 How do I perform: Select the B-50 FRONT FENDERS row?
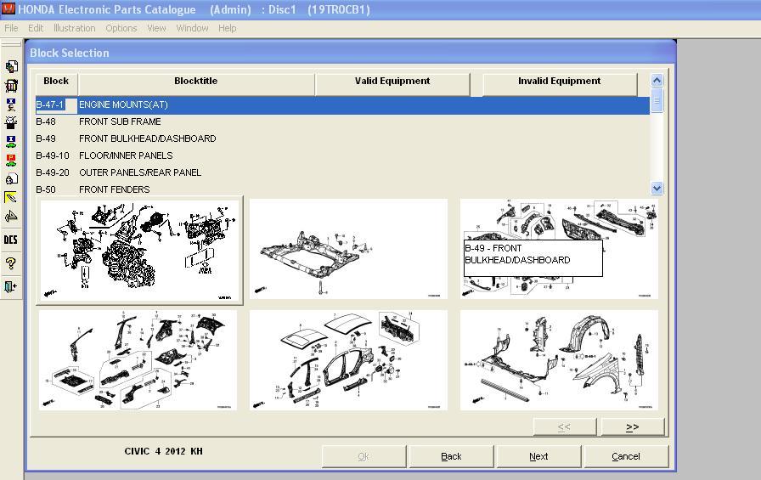(342, 189)
